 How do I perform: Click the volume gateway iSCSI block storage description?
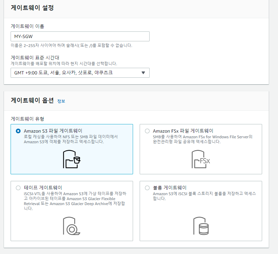(205, 196)
